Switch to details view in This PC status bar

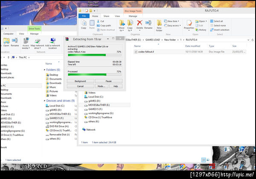pos(204,160)
